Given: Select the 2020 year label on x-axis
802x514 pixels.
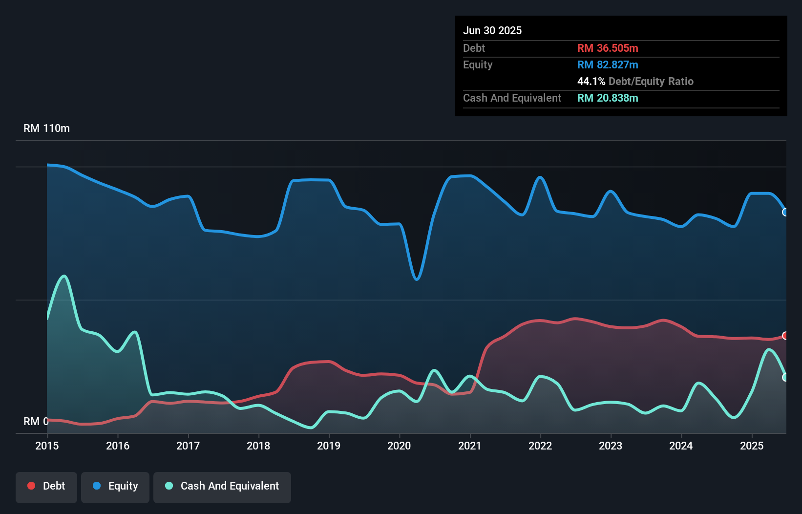Looking at the screenshot, I should [x=398, y=446].
